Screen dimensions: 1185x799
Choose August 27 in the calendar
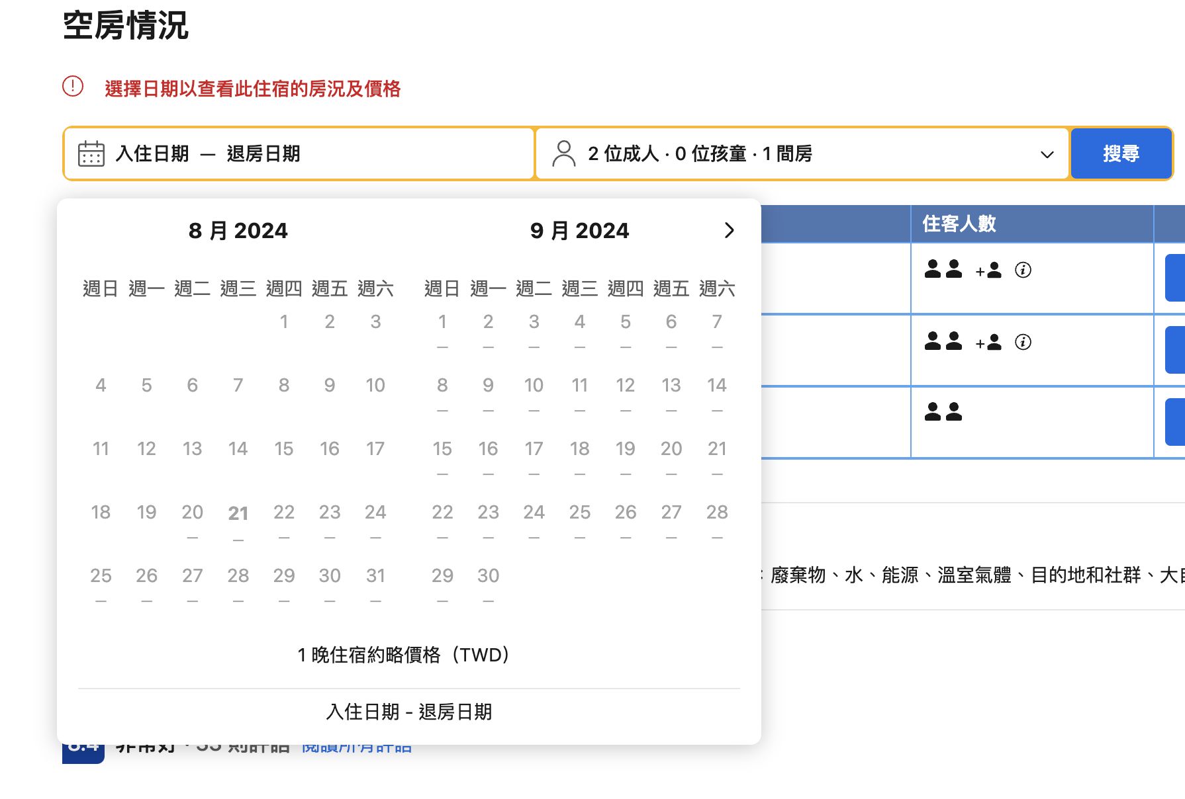coord(193,585)
